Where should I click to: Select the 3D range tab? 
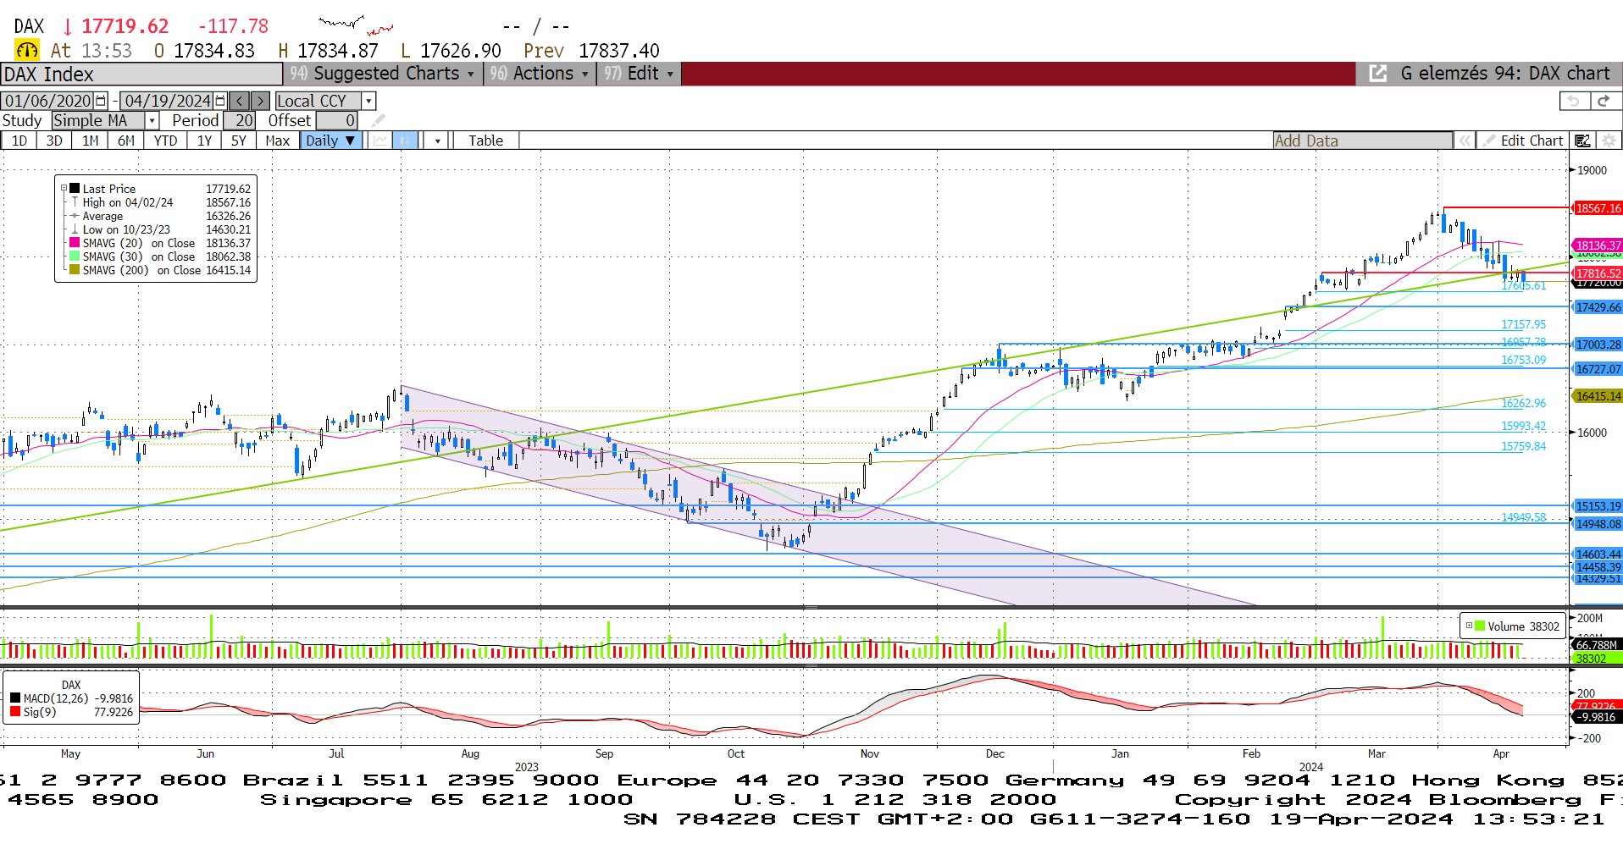tap(54, 141)
